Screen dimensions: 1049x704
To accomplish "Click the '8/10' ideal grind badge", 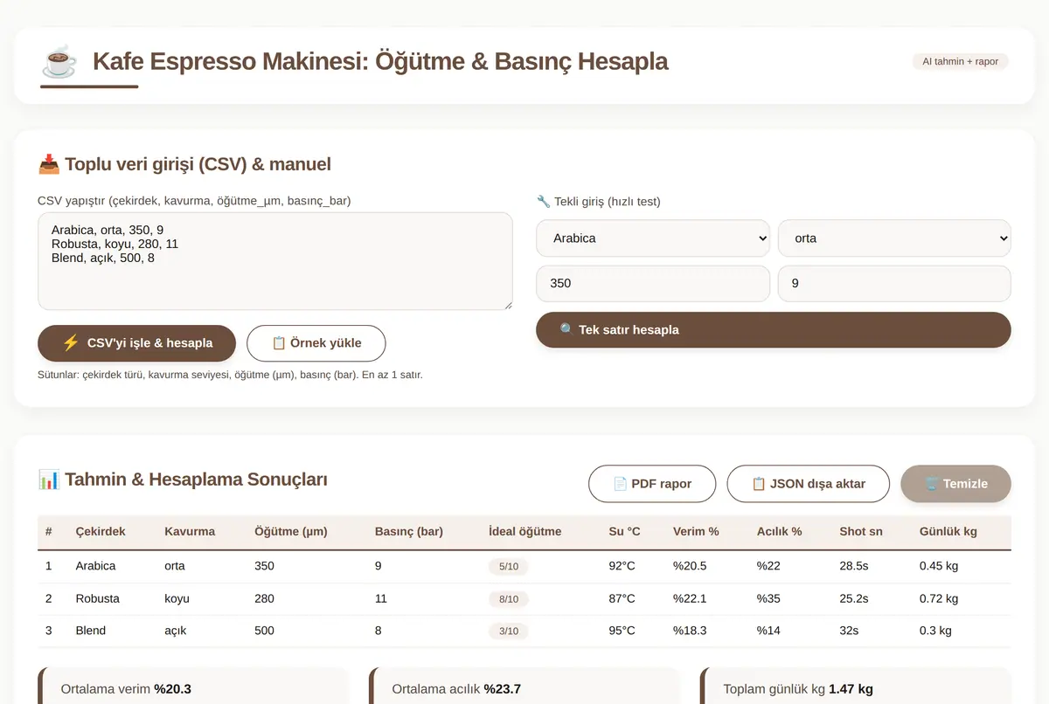I will pos(509,599).
